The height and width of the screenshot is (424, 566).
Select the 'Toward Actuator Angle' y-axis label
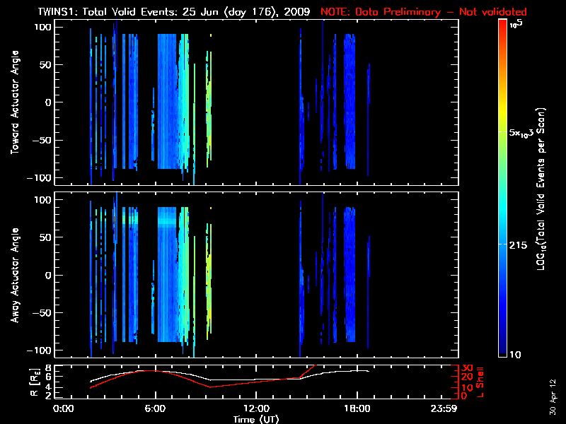[13, 102]
